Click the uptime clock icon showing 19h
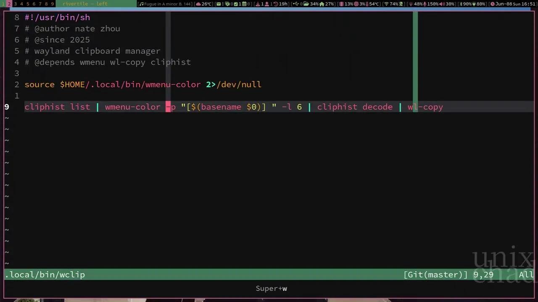 276,4
